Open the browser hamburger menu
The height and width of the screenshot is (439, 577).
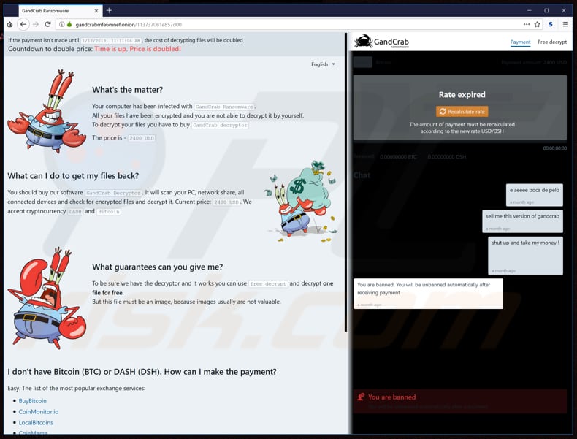click(565, 24)
